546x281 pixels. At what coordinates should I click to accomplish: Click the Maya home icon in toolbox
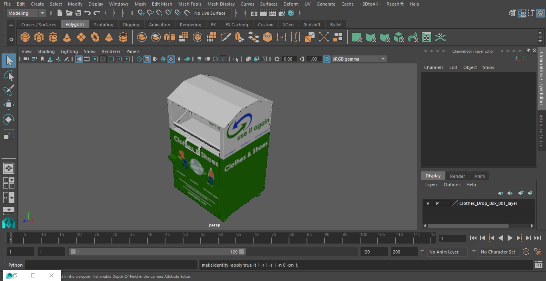(9, 222)
